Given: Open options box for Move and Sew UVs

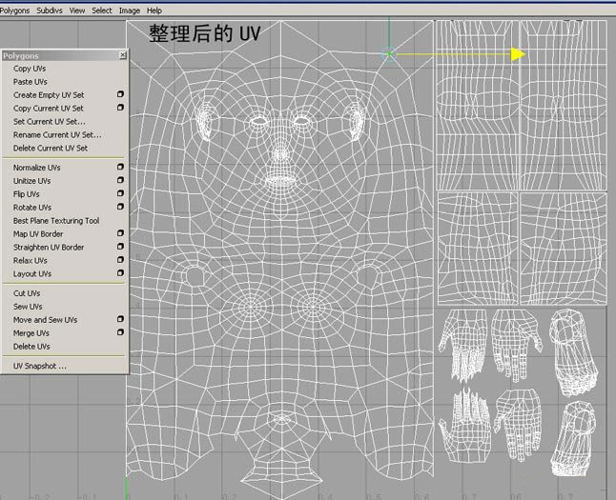Looking at the screenshot, I should (120, 319).
